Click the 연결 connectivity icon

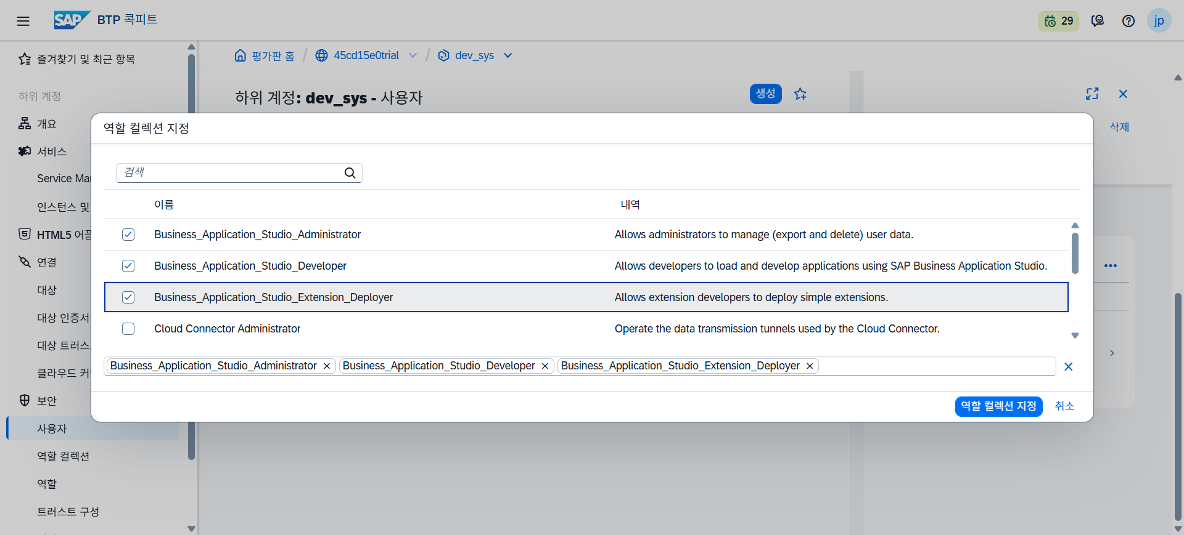[x=25, y=262]
